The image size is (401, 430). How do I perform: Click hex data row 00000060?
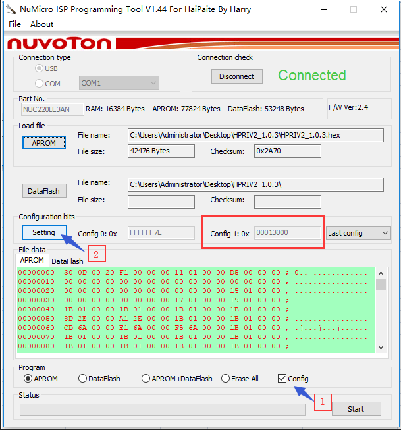coord(192,328)
